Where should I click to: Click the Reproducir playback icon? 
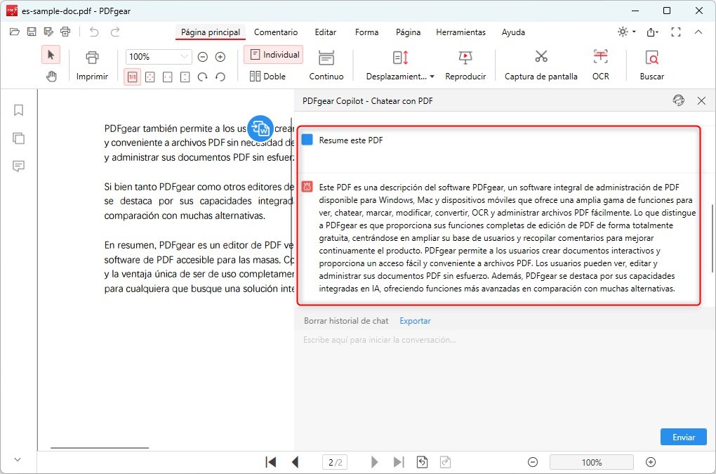coord(465,58)
